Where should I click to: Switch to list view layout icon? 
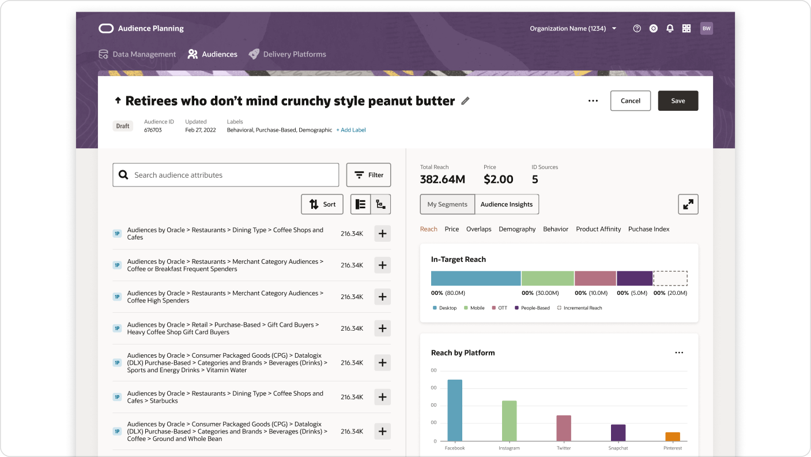pyautogui.click(x=361, y=204)
